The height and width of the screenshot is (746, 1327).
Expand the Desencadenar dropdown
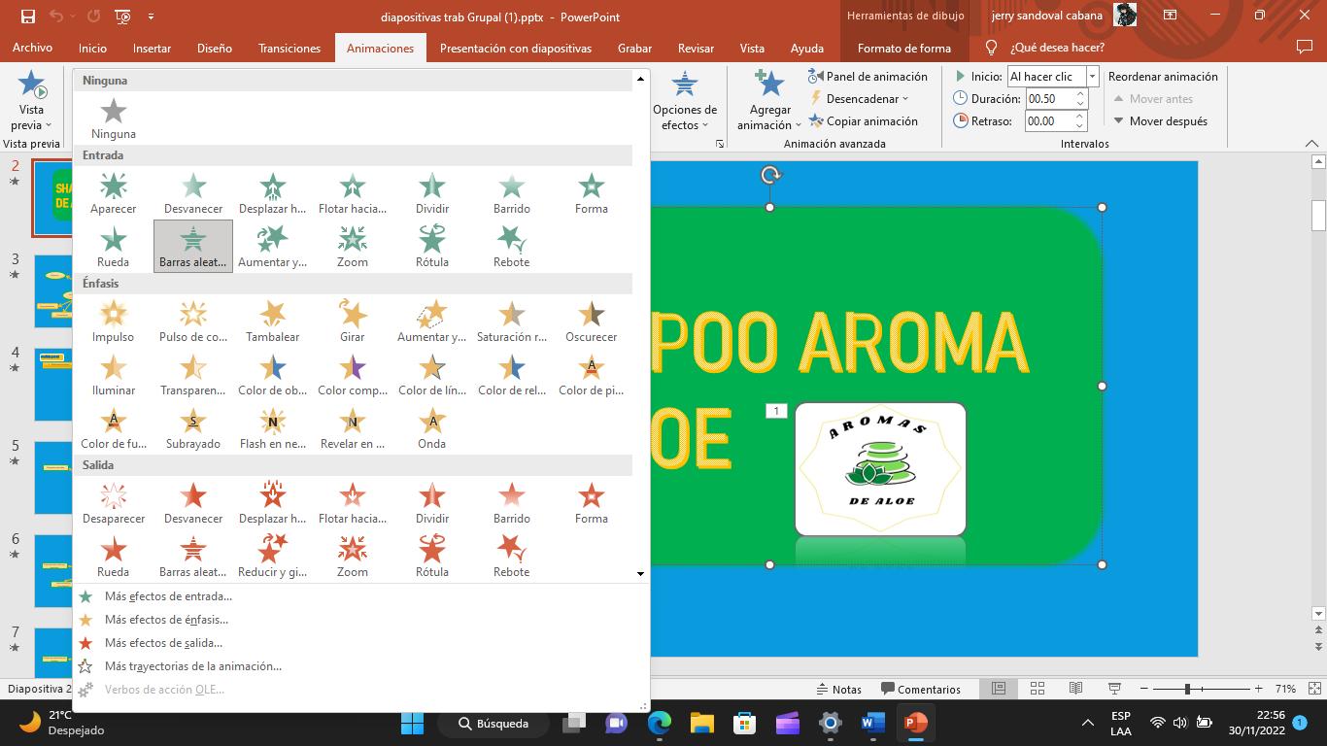859,98
